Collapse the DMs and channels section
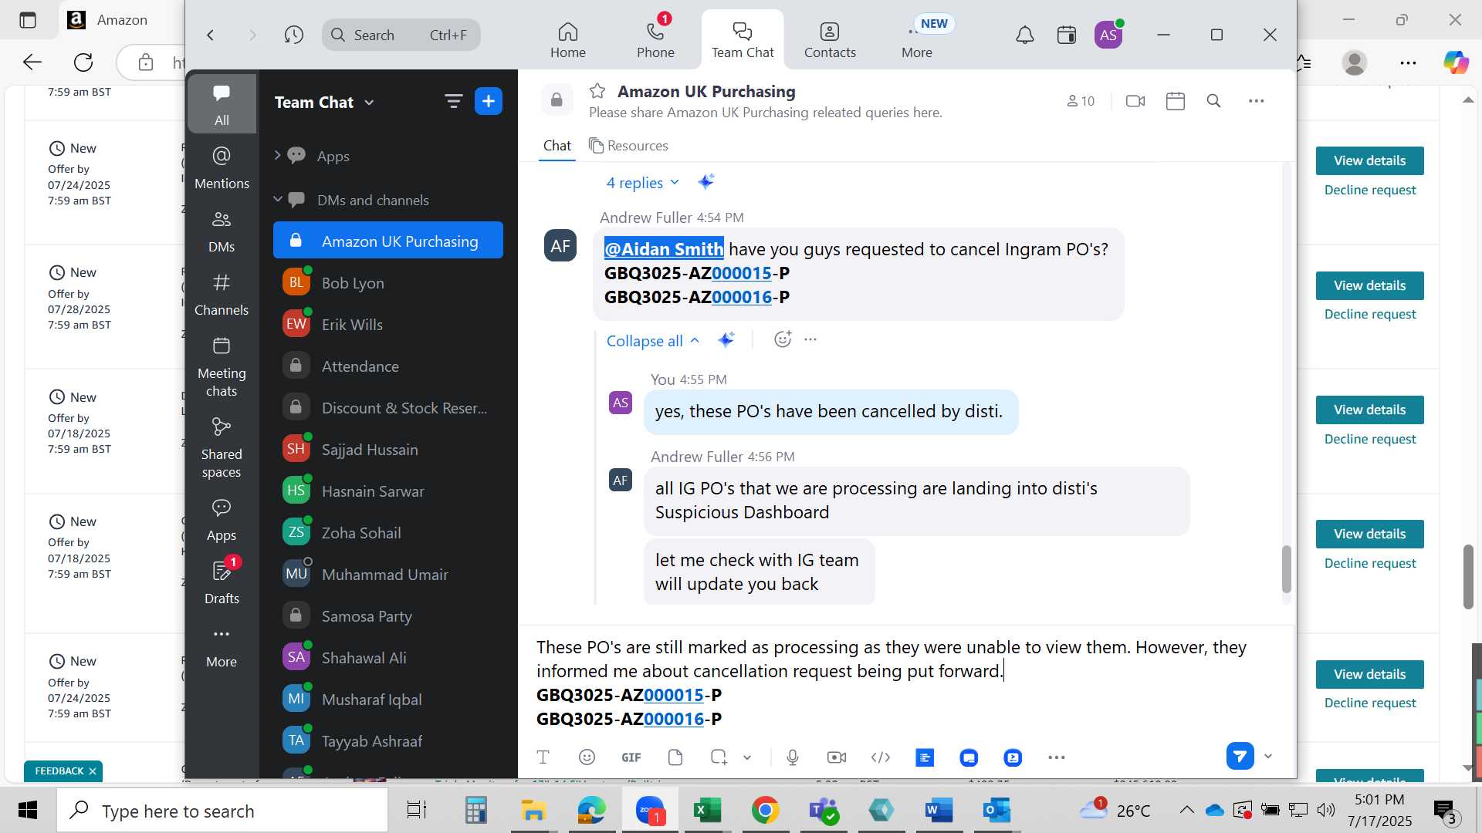This screenshot has width=1482, height=833. [278, 199]
